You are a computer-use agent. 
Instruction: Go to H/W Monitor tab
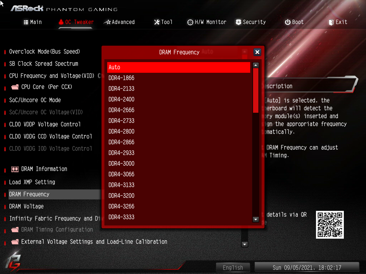(x=207, y=22)
